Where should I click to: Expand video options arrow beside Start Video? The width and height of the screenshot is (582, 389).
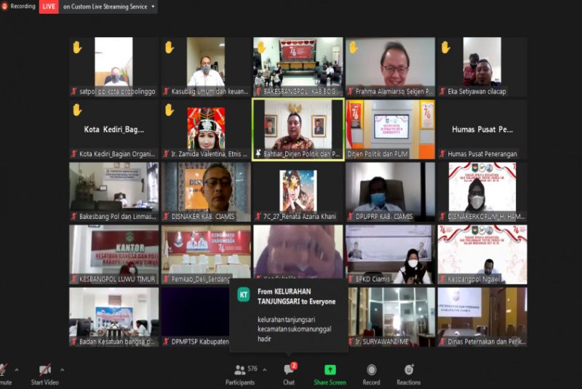tap(62, 369)
